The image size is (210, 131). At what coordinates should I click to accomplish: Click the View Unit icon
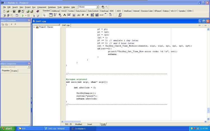click(x=4, y=15)
